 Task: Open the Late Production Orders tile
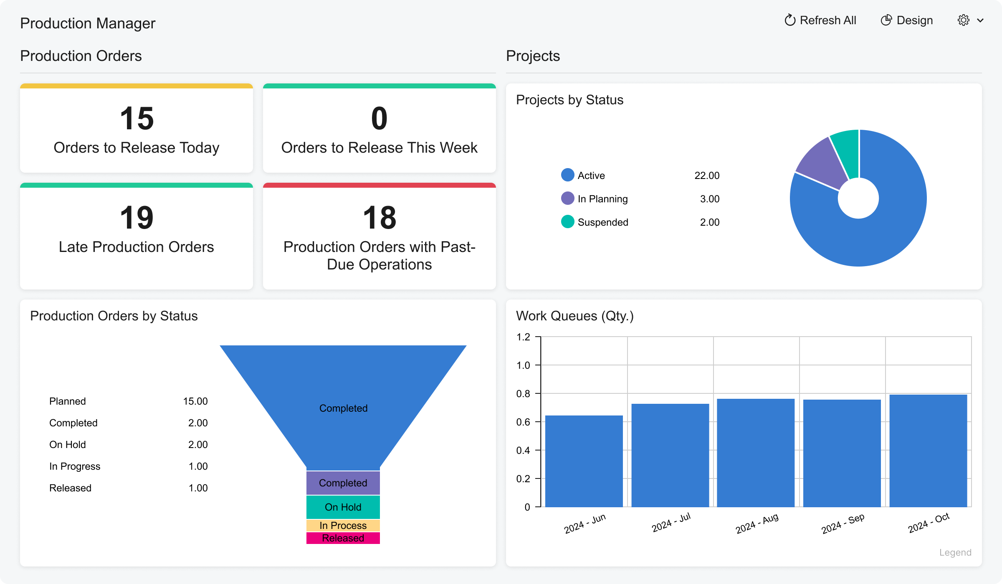(x=136, y=232)
